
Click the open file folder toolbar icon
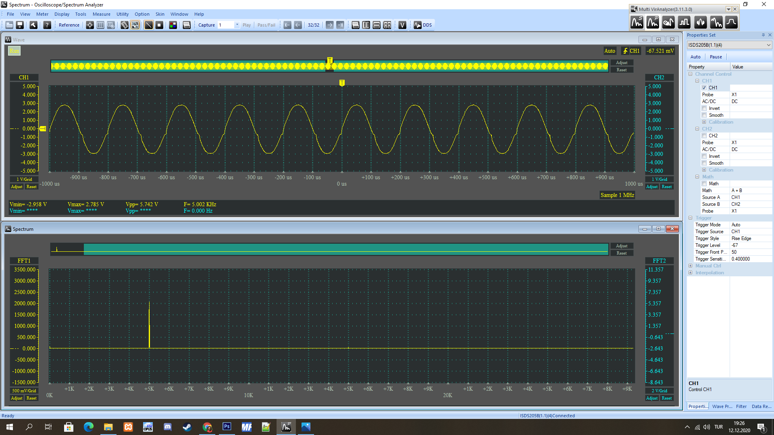click(x=9, y=25)
